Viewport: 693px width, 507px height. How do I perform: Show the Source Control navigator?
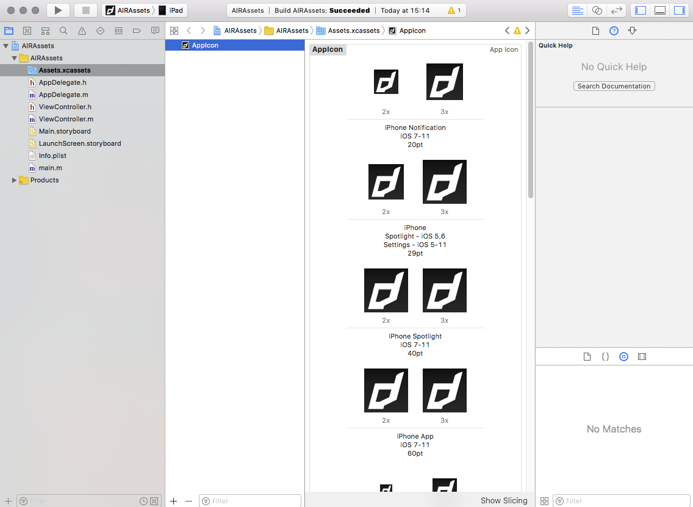click(x=27, y=31)
